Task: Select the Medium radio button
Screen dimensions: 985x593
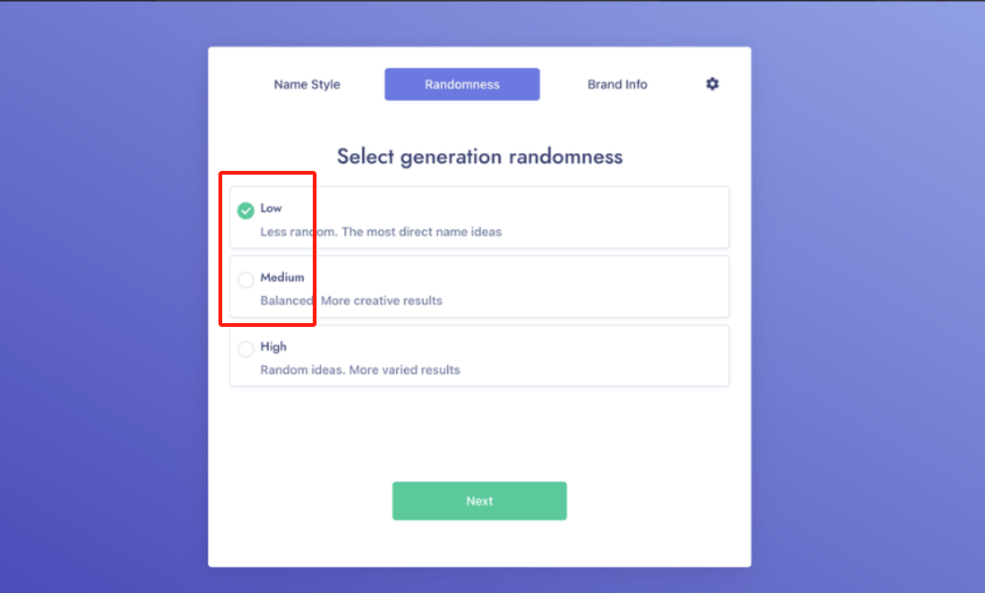Action: pos(246,279)
